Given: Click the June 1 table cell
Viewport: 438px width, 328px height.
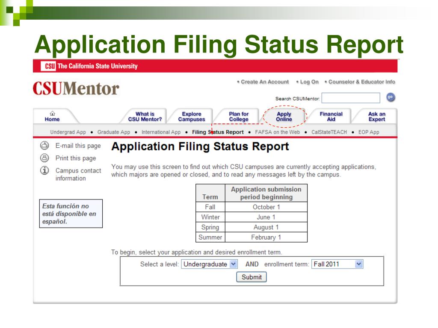Looking at the screenshot, I should (x=266, y=217).
